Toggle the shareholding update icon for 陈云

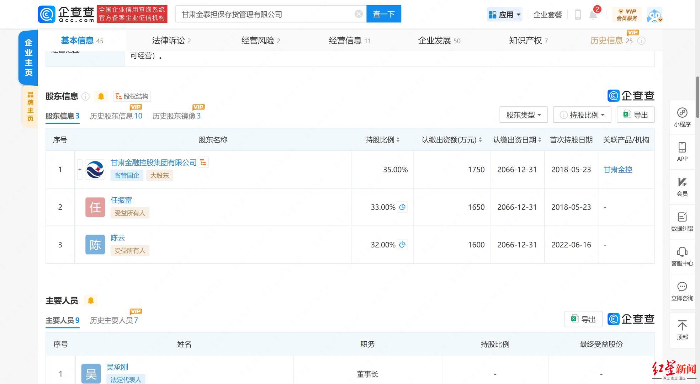point(402,245)
